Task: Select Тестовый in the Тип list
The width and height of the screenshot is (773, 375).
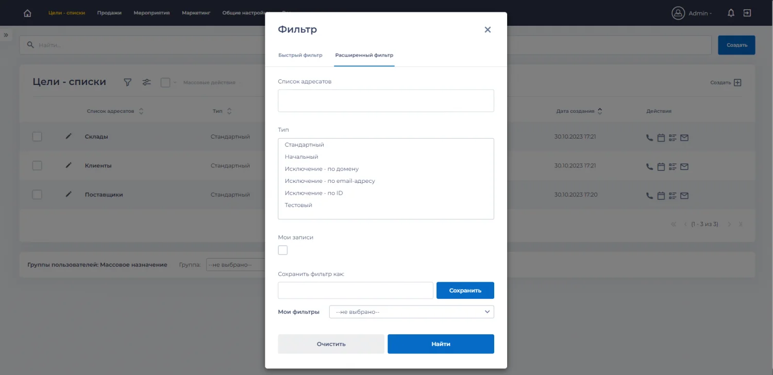Action: 298,205
